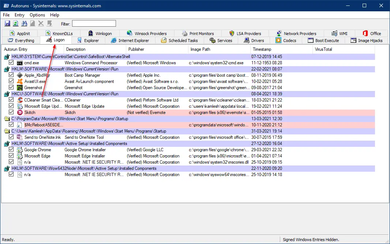Switch to the Scheduled Tasks tab
Screen dimensions: 390x244
(180, 41)
